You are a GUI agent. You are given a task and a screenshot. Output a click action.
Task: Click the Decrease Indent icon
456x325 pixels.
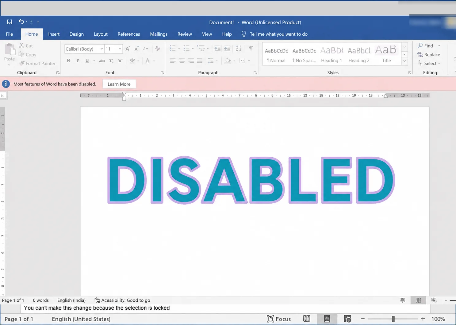[x=217, y=48]
